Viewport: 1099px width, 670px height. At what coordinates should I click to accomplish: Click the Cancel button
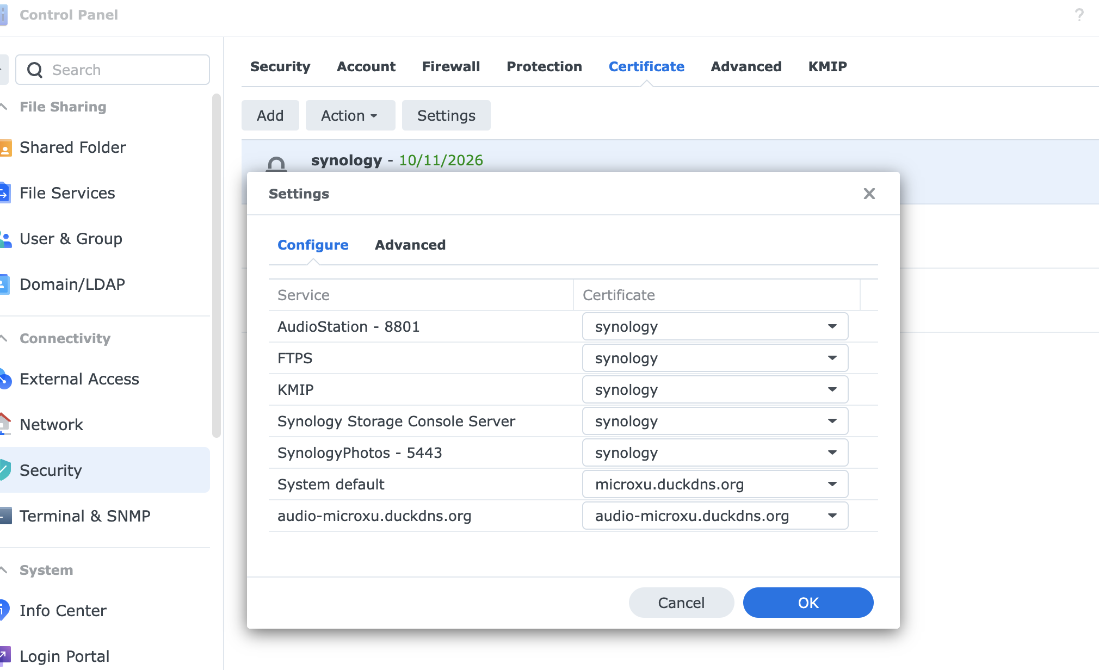[x=681, y=603]
